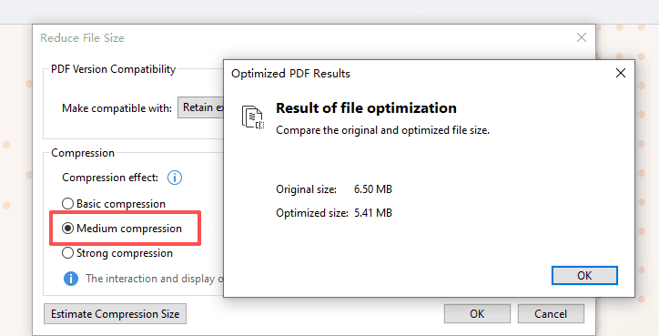
Task: Close the Reduce File Size dialog
Action: 582,37
